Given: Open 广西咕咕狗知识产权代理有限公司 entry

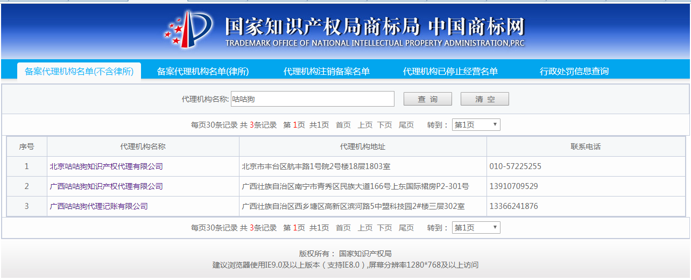Looking at the screenshot, I should (106, 186).
